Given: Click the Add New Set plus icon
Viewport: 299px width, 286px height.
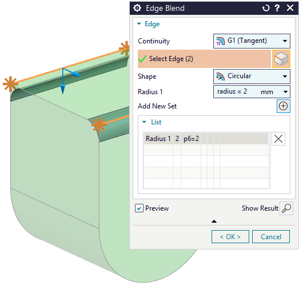Looking at the screenshot, I should 284,106.
